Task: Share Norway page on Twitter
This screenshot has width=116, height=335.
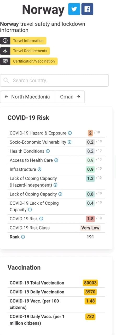Action: tap(74, 9)
